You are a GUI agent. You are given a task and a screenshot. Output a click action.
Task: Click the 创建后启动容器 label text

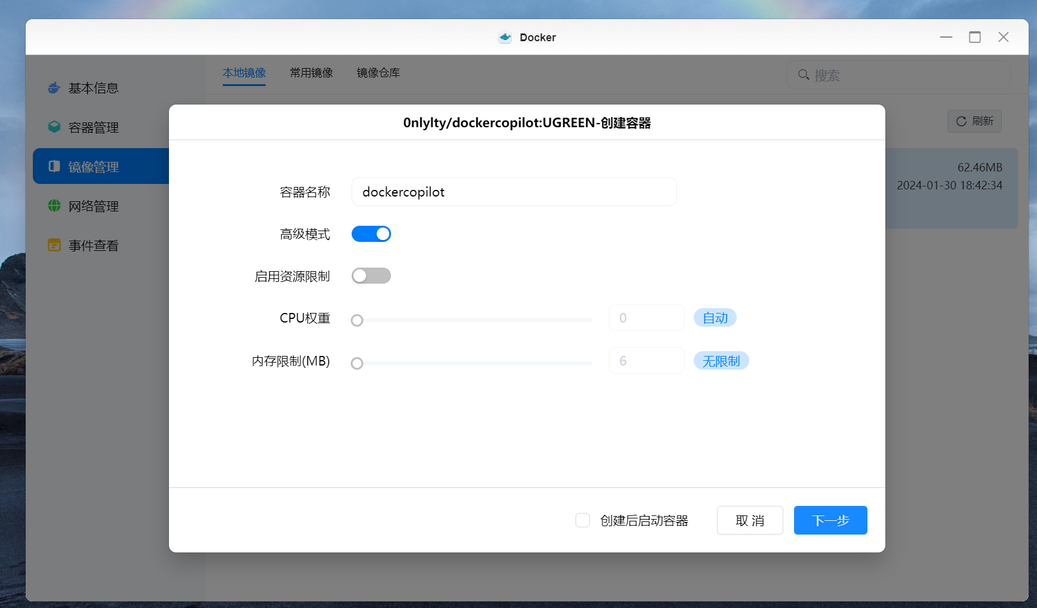644,520
